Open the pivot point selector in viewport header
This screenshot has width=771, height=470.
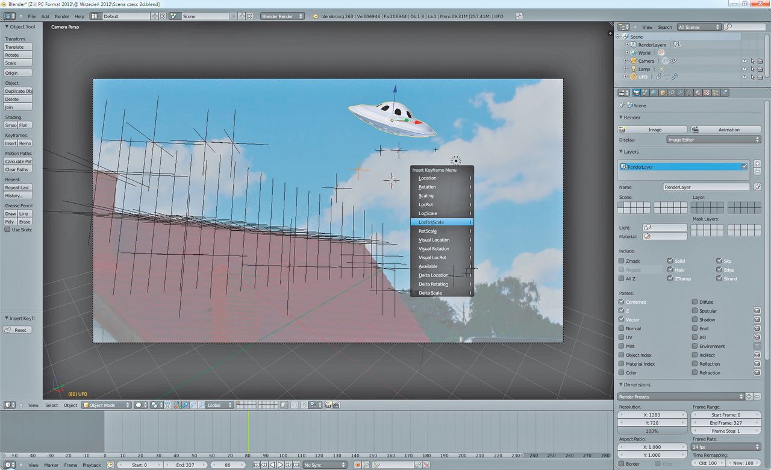(155, 405)
